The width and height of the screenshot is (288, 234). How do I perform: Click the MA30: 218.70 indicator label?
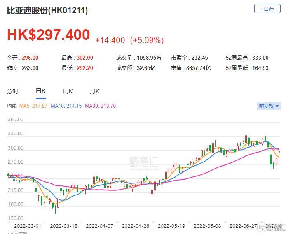(x=100, y=106)
